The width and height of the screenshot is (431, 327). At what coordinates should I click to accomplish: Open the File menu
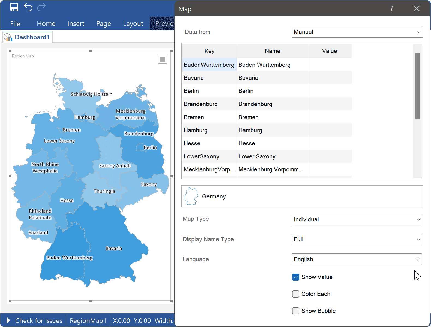15,24
